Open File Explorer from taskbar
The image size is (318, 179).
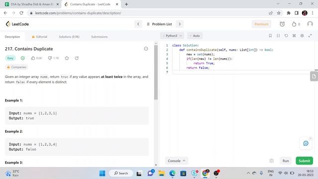[x=161, y=174]
